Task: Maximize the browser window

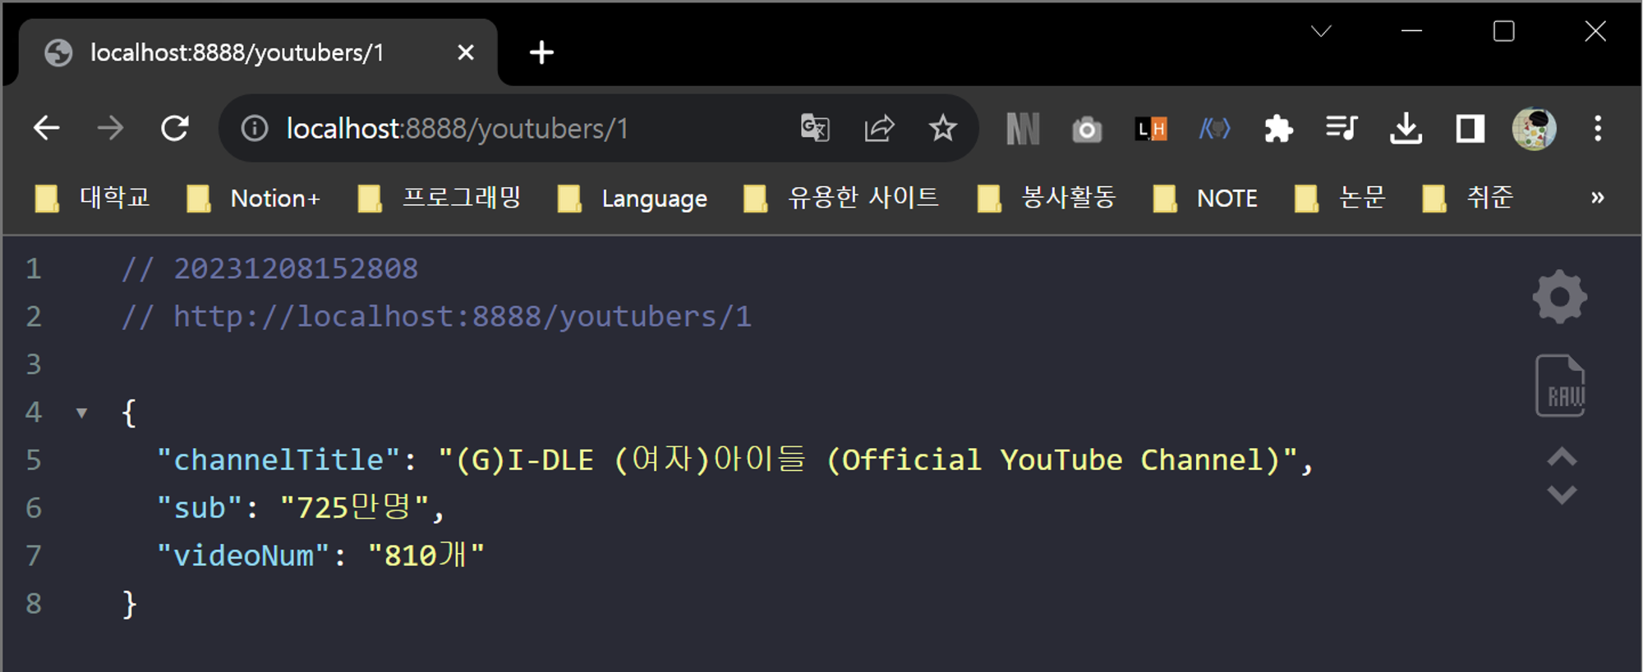Action: pos(1503,31)
